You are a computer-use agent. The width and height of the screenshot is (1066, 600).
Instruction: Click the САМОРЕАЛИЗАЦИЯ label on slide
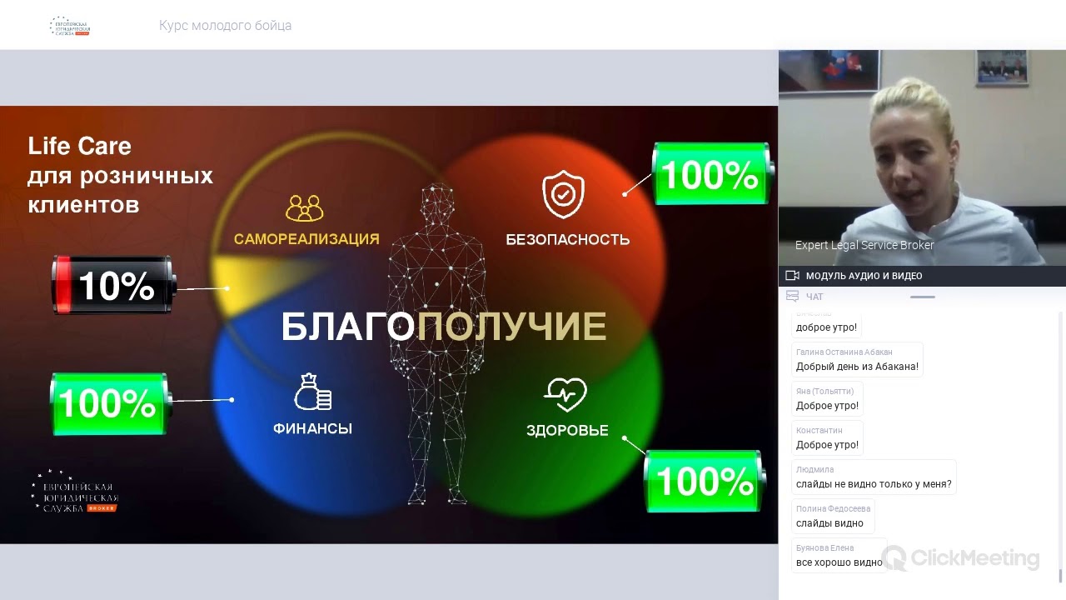(x=306, y=239)
